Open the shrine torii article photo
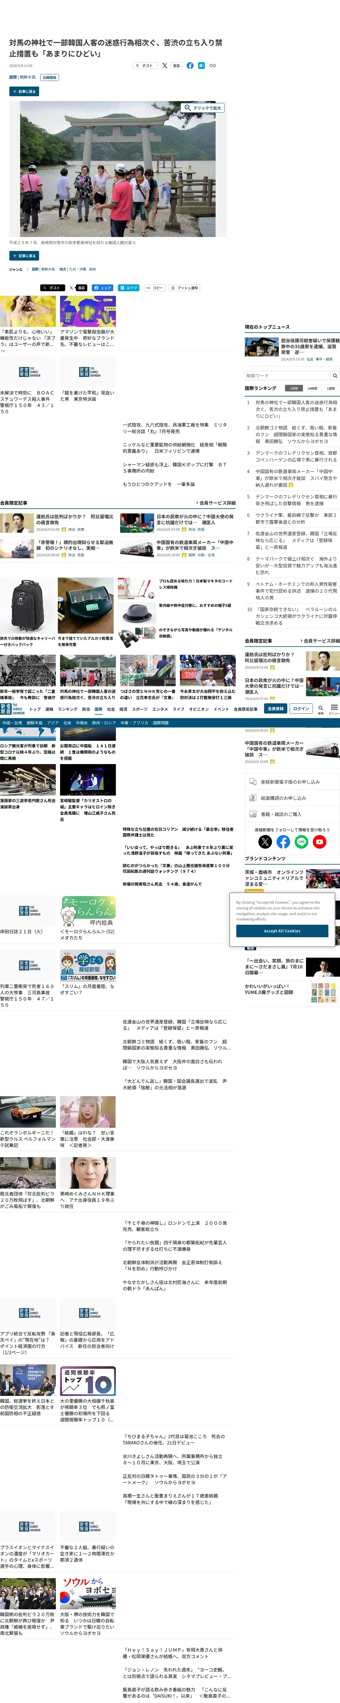Viewport: 340px width, 1703px height. click(118, 169)
